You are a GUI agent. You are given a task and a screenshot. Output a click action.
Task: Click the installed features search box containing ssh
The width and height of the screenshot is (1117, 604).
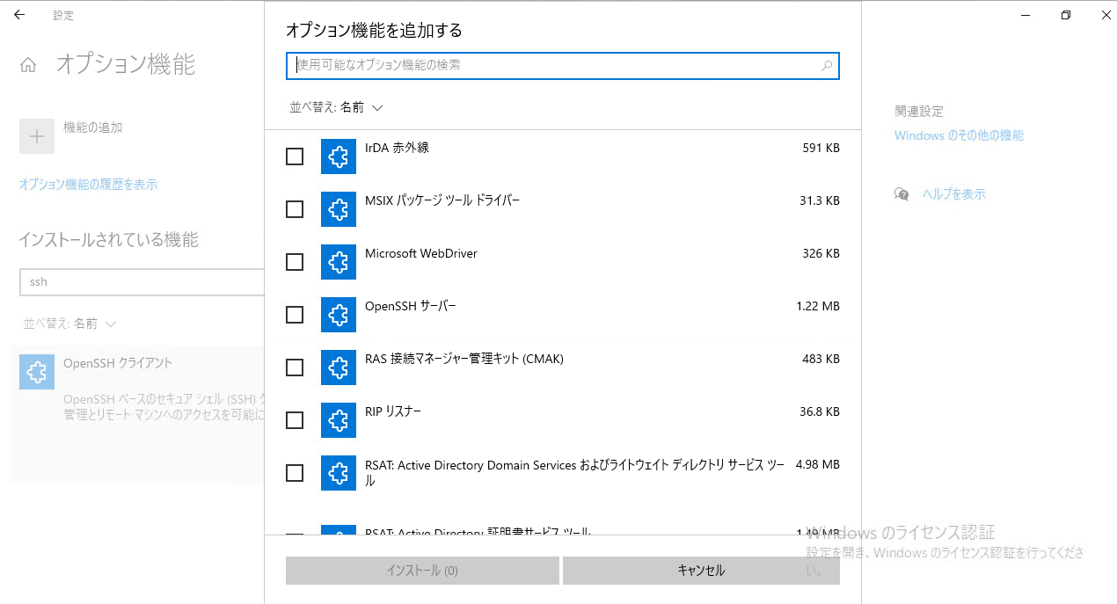point(142,282)
